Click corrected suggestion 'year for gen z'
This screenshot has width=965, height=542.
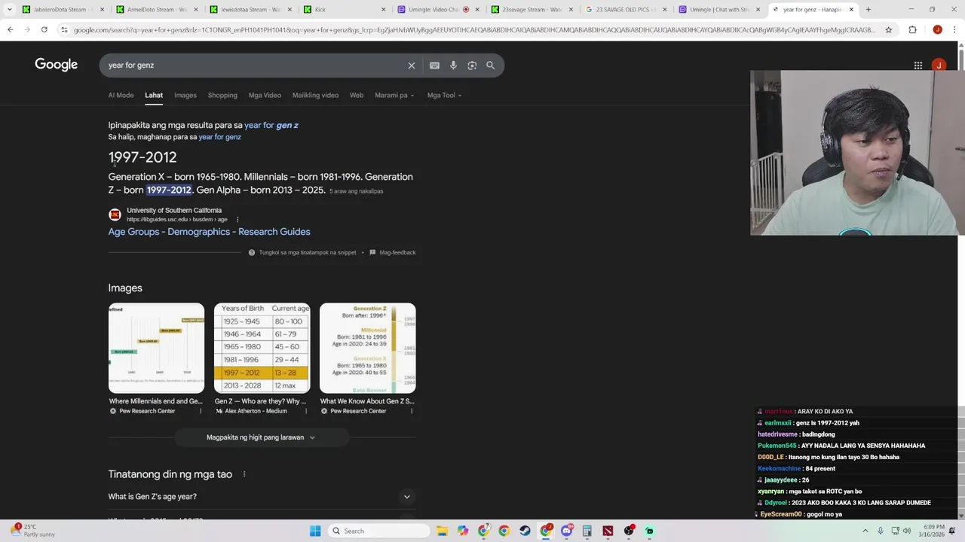pyautogui.click(x=271, y=126)
